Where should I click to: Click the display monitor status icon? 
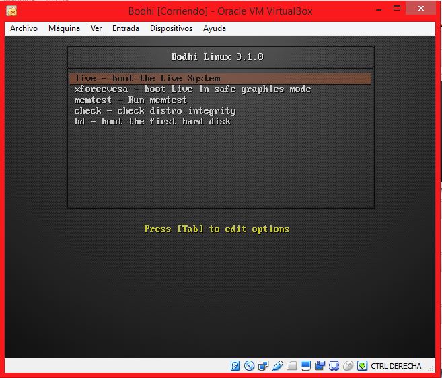pyautogui.click(x=305, y=366)
